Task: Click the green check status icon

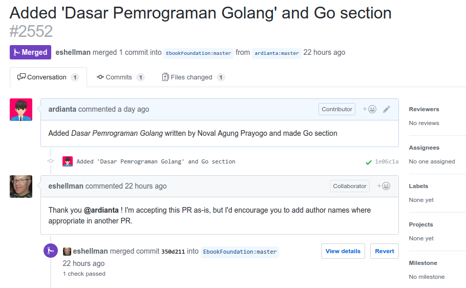Action: click(369, 162)
